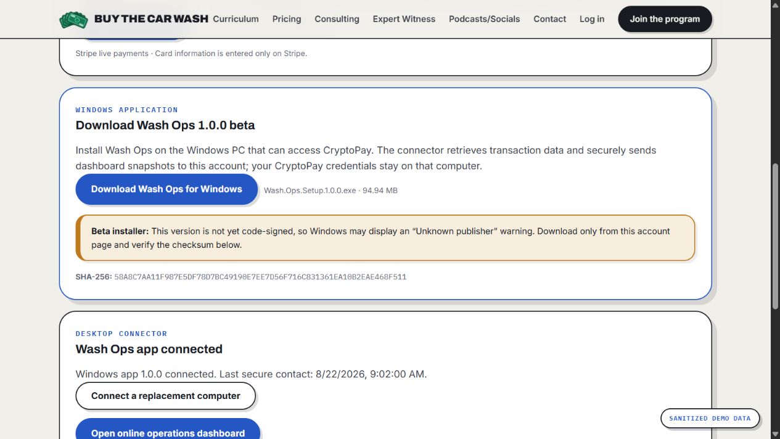The width and height of the screenshot is (780, 439).
Task: Visit the Contact page
Action: (x=549, y=19)
